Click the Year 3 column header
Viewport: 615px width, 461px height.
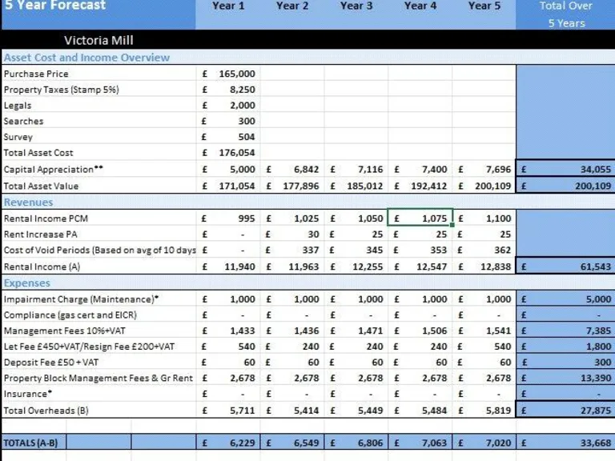click(356, 6)
